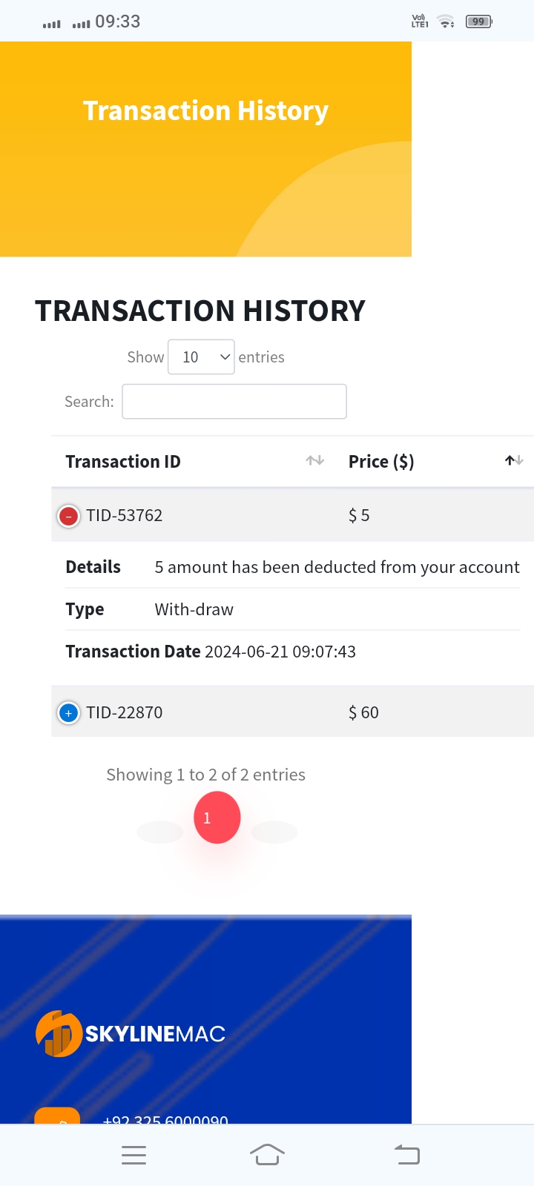Screen dimensions: 534x1186
Task: Open the +92 325 phone number link
Action: tap(165, 1119)
